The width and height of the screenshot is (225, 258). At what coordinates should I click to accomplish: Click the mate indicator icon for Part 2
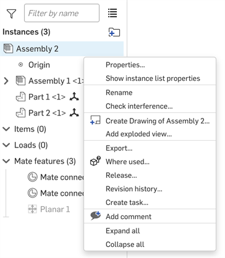74,113
